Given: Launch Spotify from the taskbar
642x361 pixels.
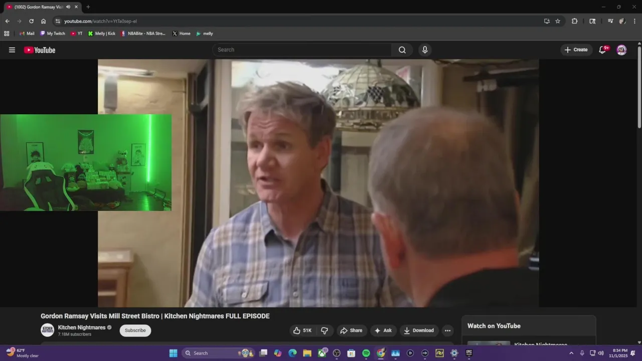Looking at the screenshot, I should point(366,353).
